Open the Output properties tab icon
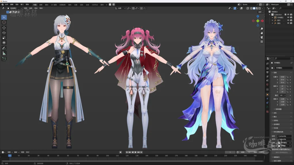The height and width of the screenshot is (165, 294). (x=267, y=72)
